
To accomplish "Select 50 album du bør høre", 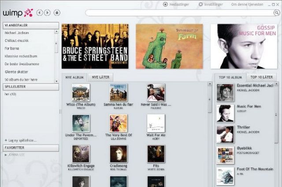I will [21, 79].
